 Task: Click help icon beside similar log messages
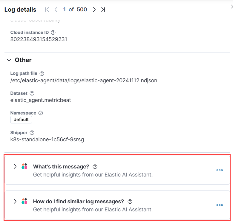point(130,202)
